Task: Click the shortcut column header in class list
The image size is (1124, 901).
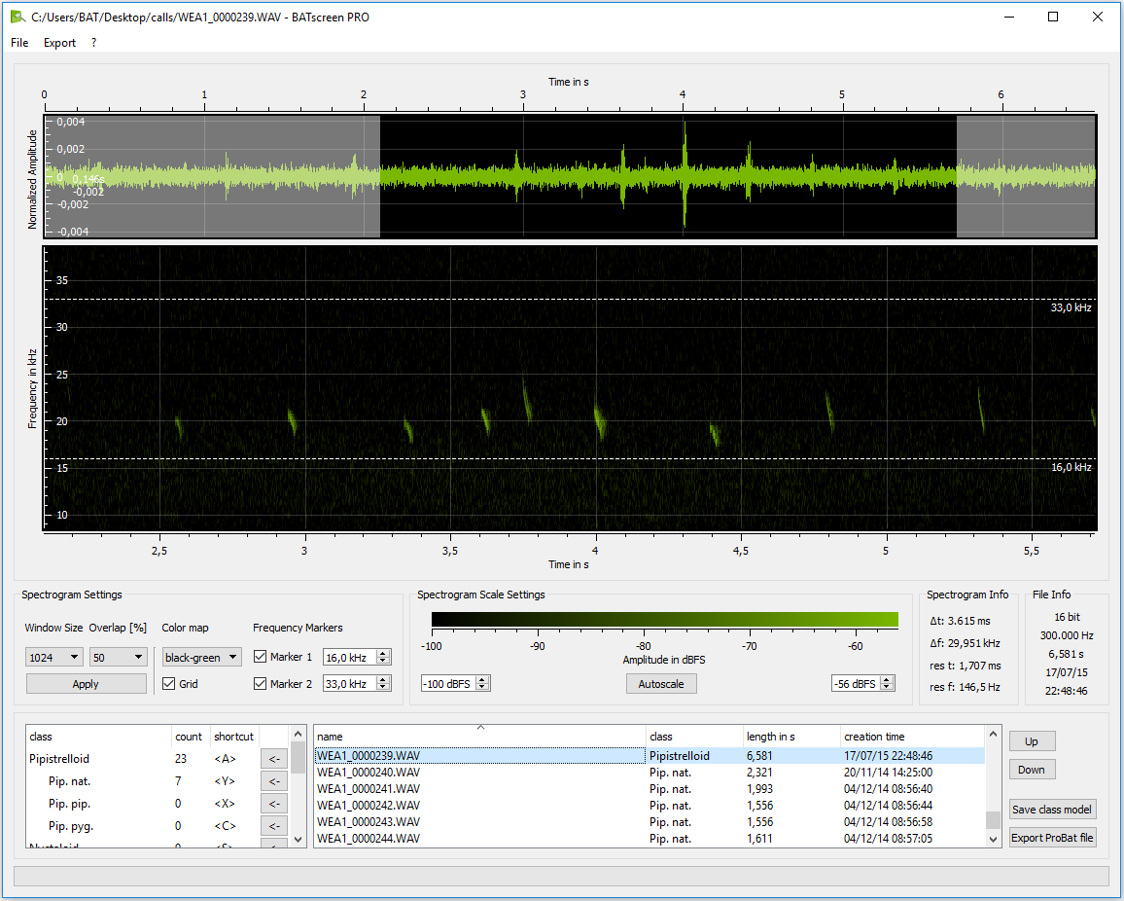Action: (233, 736)
